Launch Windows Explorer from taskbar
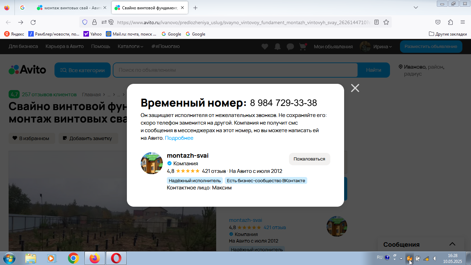Image resolution: width=471 pixels, height=265 pixels. tap(31, 258)
